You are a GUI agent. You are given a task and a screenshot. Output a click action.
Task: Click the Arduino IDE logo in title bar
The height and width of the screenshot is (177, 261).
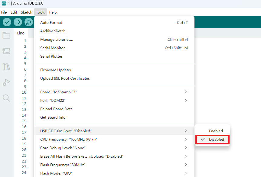(x=4, y=3)
